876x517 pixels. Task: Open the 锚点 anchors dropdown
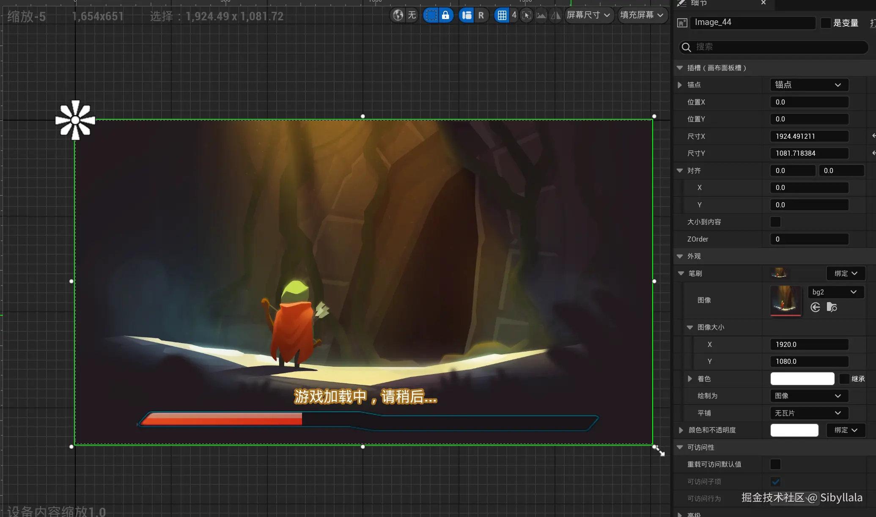tap(808, 85)
